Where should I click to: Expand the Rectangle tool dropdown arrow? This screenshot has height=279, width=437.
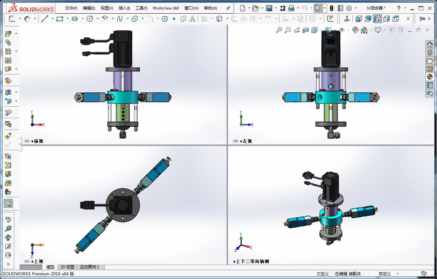tap(68, 19)
